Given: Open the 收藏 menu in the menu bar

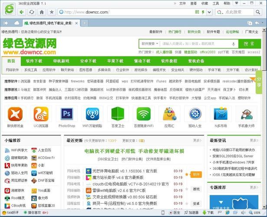Looking at the screenshot, I should click(x=204, y=3).
